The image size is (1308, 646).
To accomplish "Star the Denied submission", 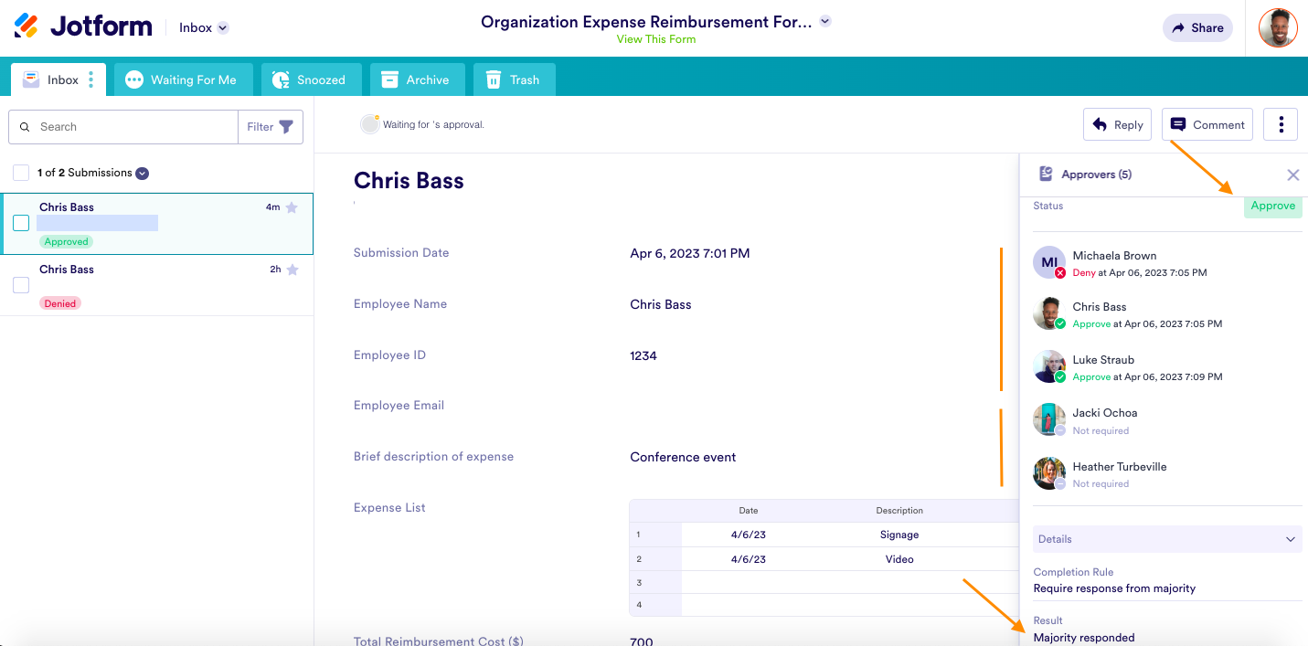I will click(292, 270).
